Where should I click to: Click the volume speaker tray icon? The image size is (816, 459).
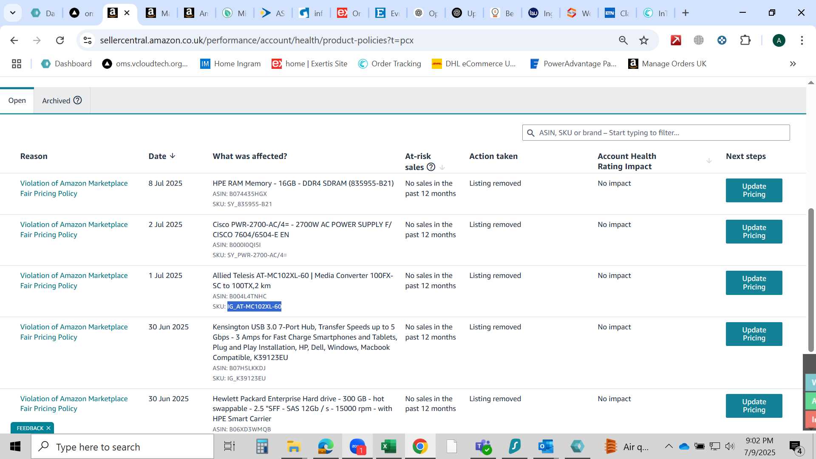coord(730,446)
